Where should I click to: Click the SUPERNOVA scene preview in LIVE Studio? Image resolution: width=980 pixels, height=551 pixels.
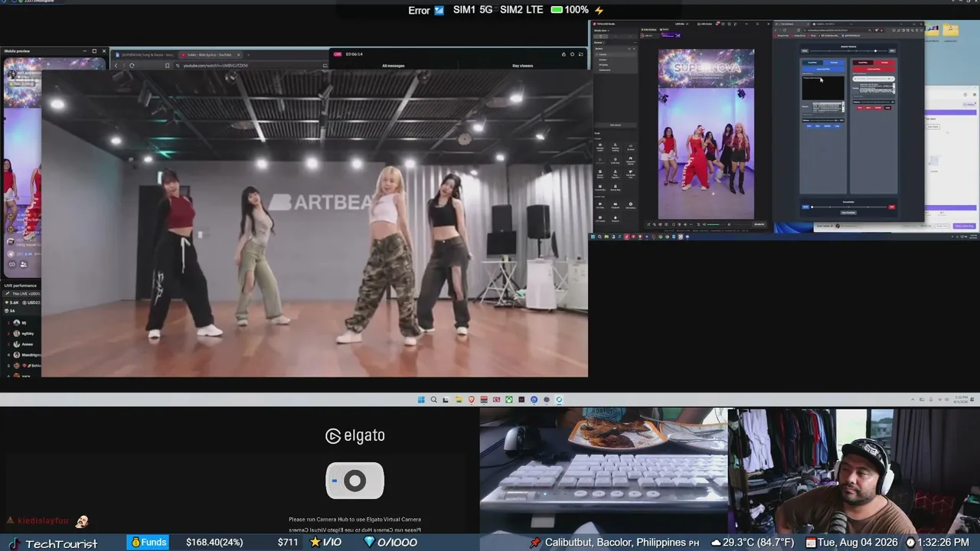pos(706,134)
